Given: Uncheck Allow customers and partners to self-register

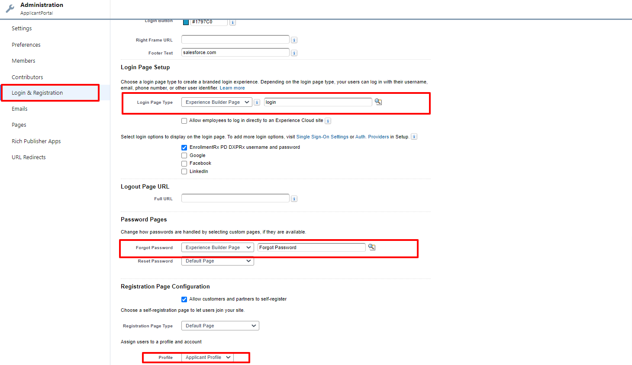Looking at the screenshot, I should click(x=184, y=299).
